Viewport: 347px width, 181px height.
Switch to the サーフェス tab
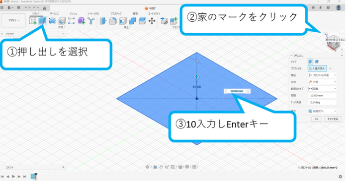54,14
